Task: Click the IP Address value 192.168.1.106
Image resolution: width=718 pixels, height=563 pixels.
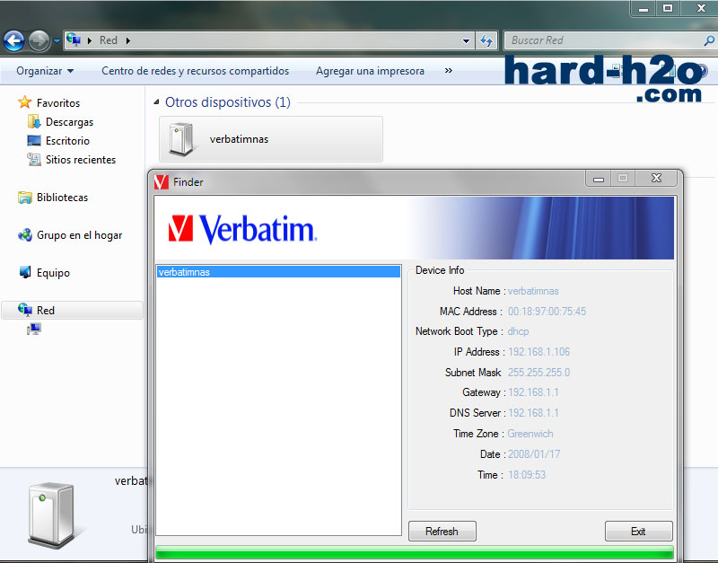Action: pyautogui.click(x=539, y=352)
